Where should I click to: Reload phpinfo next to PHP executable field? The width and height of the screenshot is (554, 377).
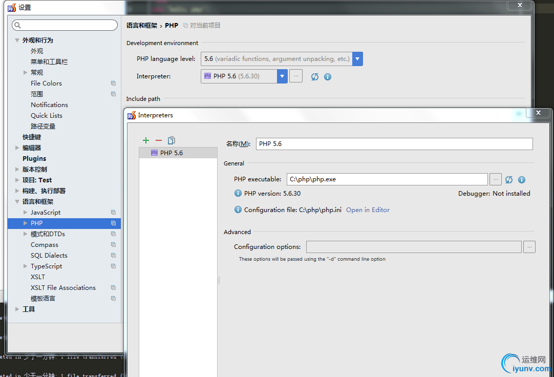[509, 179]
